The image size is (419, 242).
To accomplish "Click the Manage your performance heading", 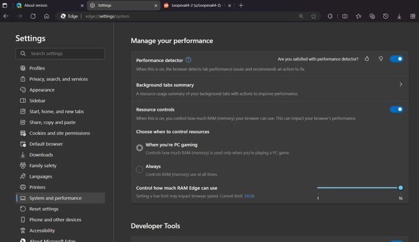I will tap(172, 41).
